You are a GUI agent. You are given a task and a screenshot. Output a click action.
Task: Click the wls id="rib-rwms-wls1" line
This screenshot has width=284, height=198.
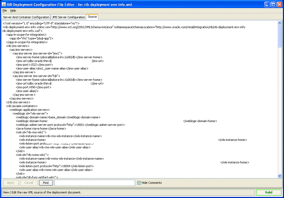(32, 155)
